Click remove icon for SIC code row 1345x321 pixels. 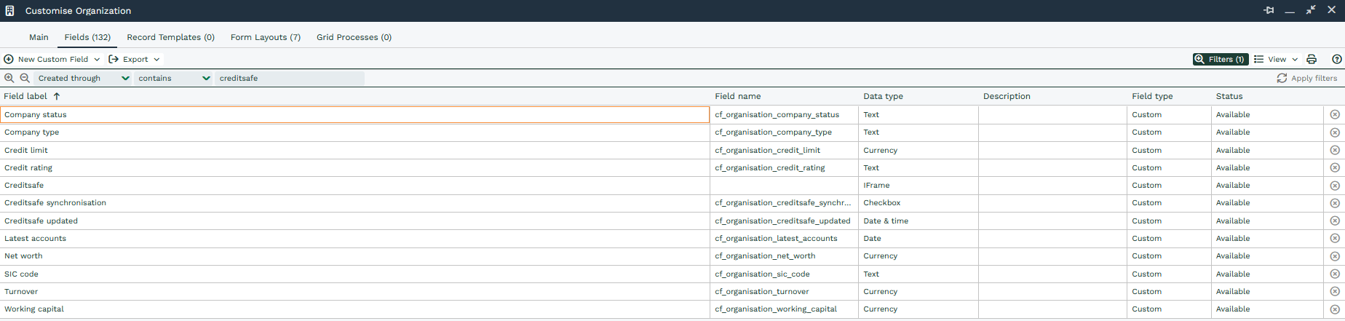click(1334, 274)
